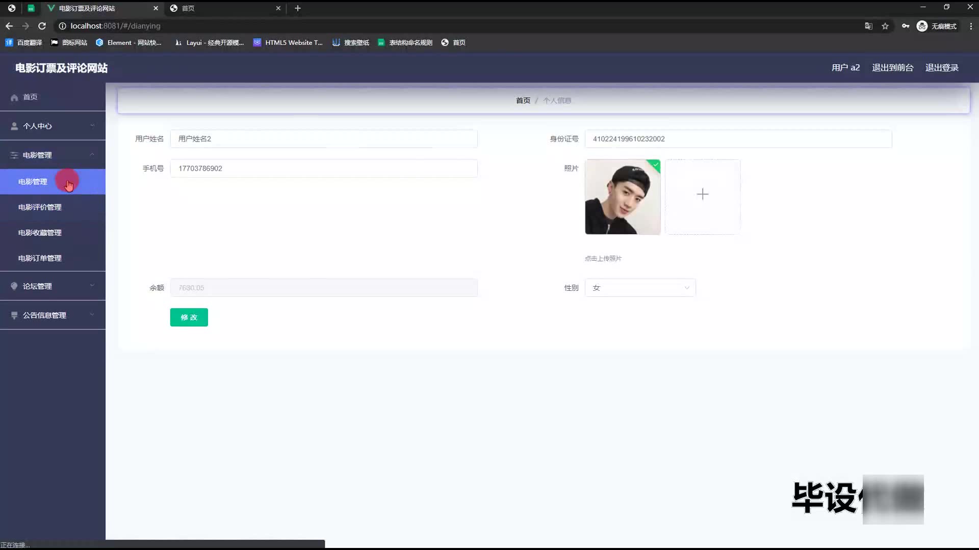Open the password key icon
The image size is (979, 550).
906,26
